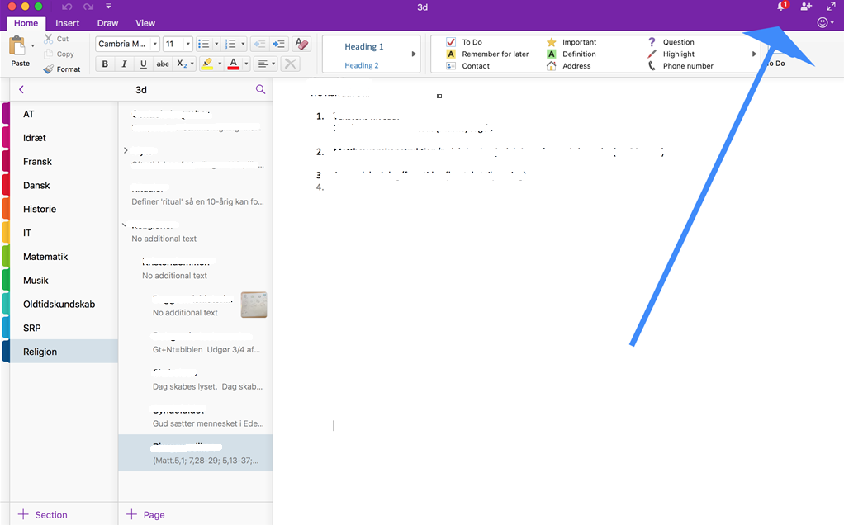The width and height of the screenshot is (844, 525).
Task: Open page starting 'Definer ritual'
Action: [196, 195]
